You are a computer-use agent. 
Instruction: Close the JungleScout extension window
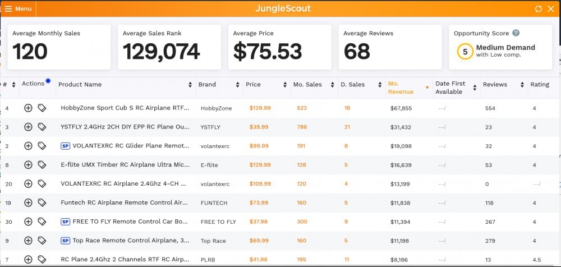click(551, 9)
